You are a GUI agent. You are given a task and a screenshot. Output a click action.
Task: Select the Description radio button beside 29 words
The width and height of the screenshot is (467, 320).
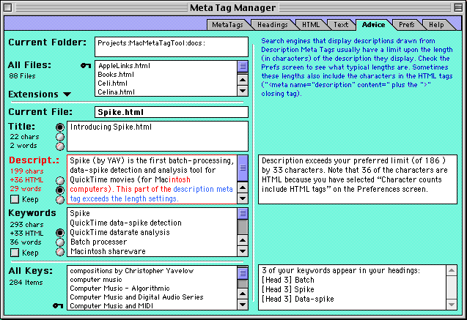coord(60,190)
